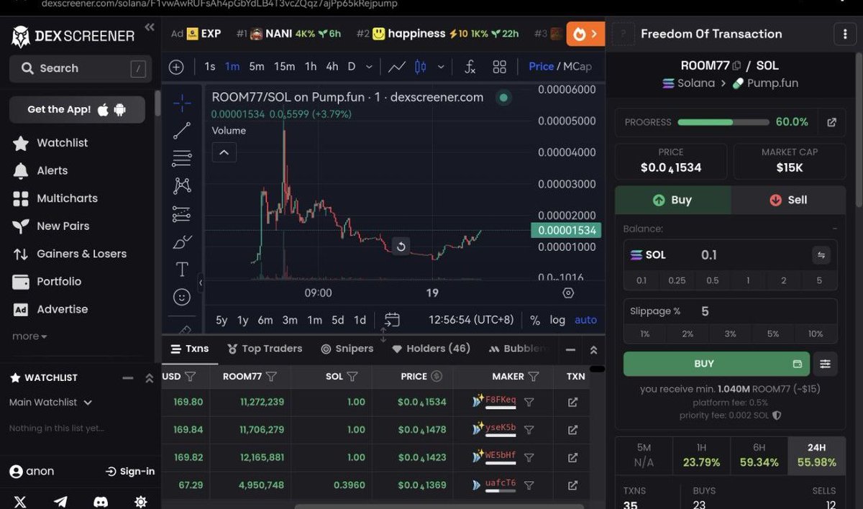Image resolution: width=863 pixels, height=509 pixels.
Task: Open the Holders (46) tab
Action: 431,349
